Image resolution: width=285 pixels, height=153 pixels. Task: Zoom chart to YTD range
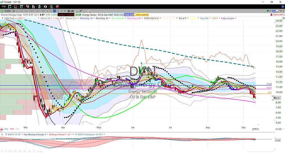pos(10,151)
